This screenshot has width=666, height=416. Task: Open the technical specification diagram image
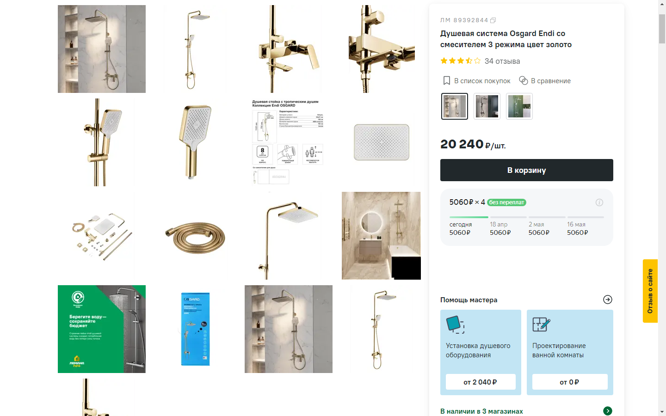[289, 142]
